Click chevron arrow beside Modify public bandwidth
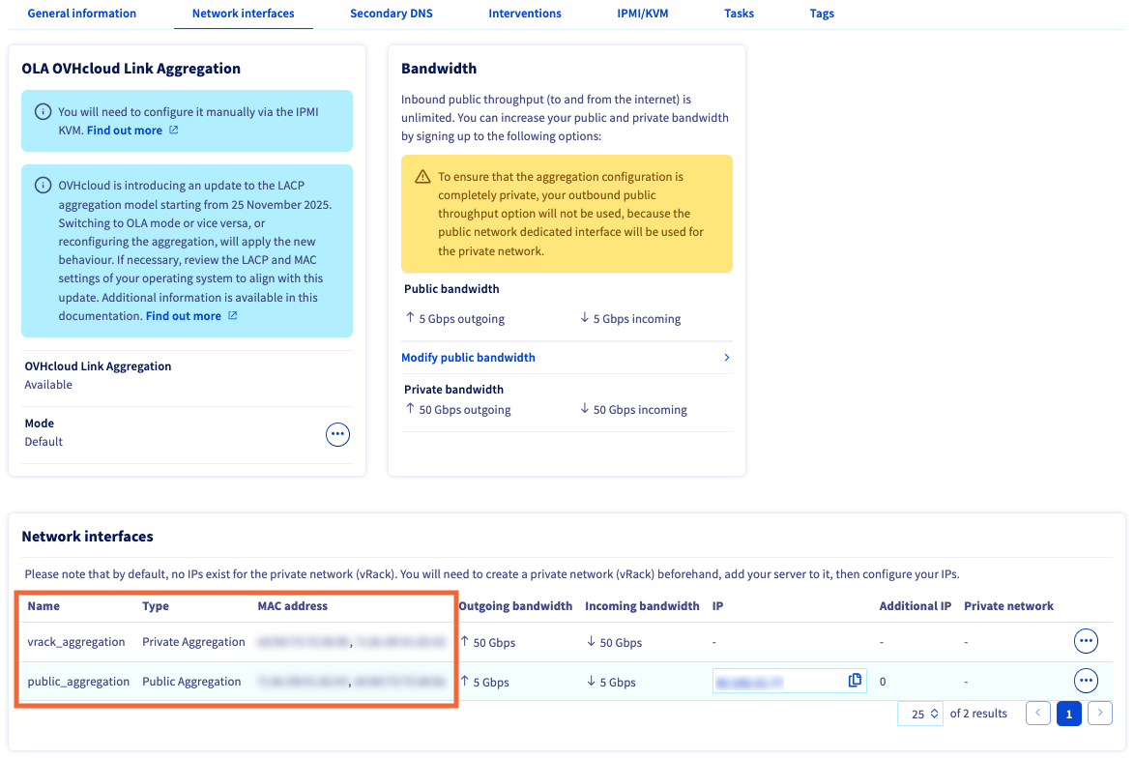1134x759 pixels. pyautogui.click(x=727, y=358)
